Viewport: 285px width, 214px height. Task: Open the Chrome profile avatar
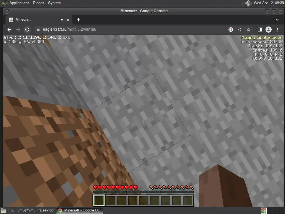click(x=269, y=30)
